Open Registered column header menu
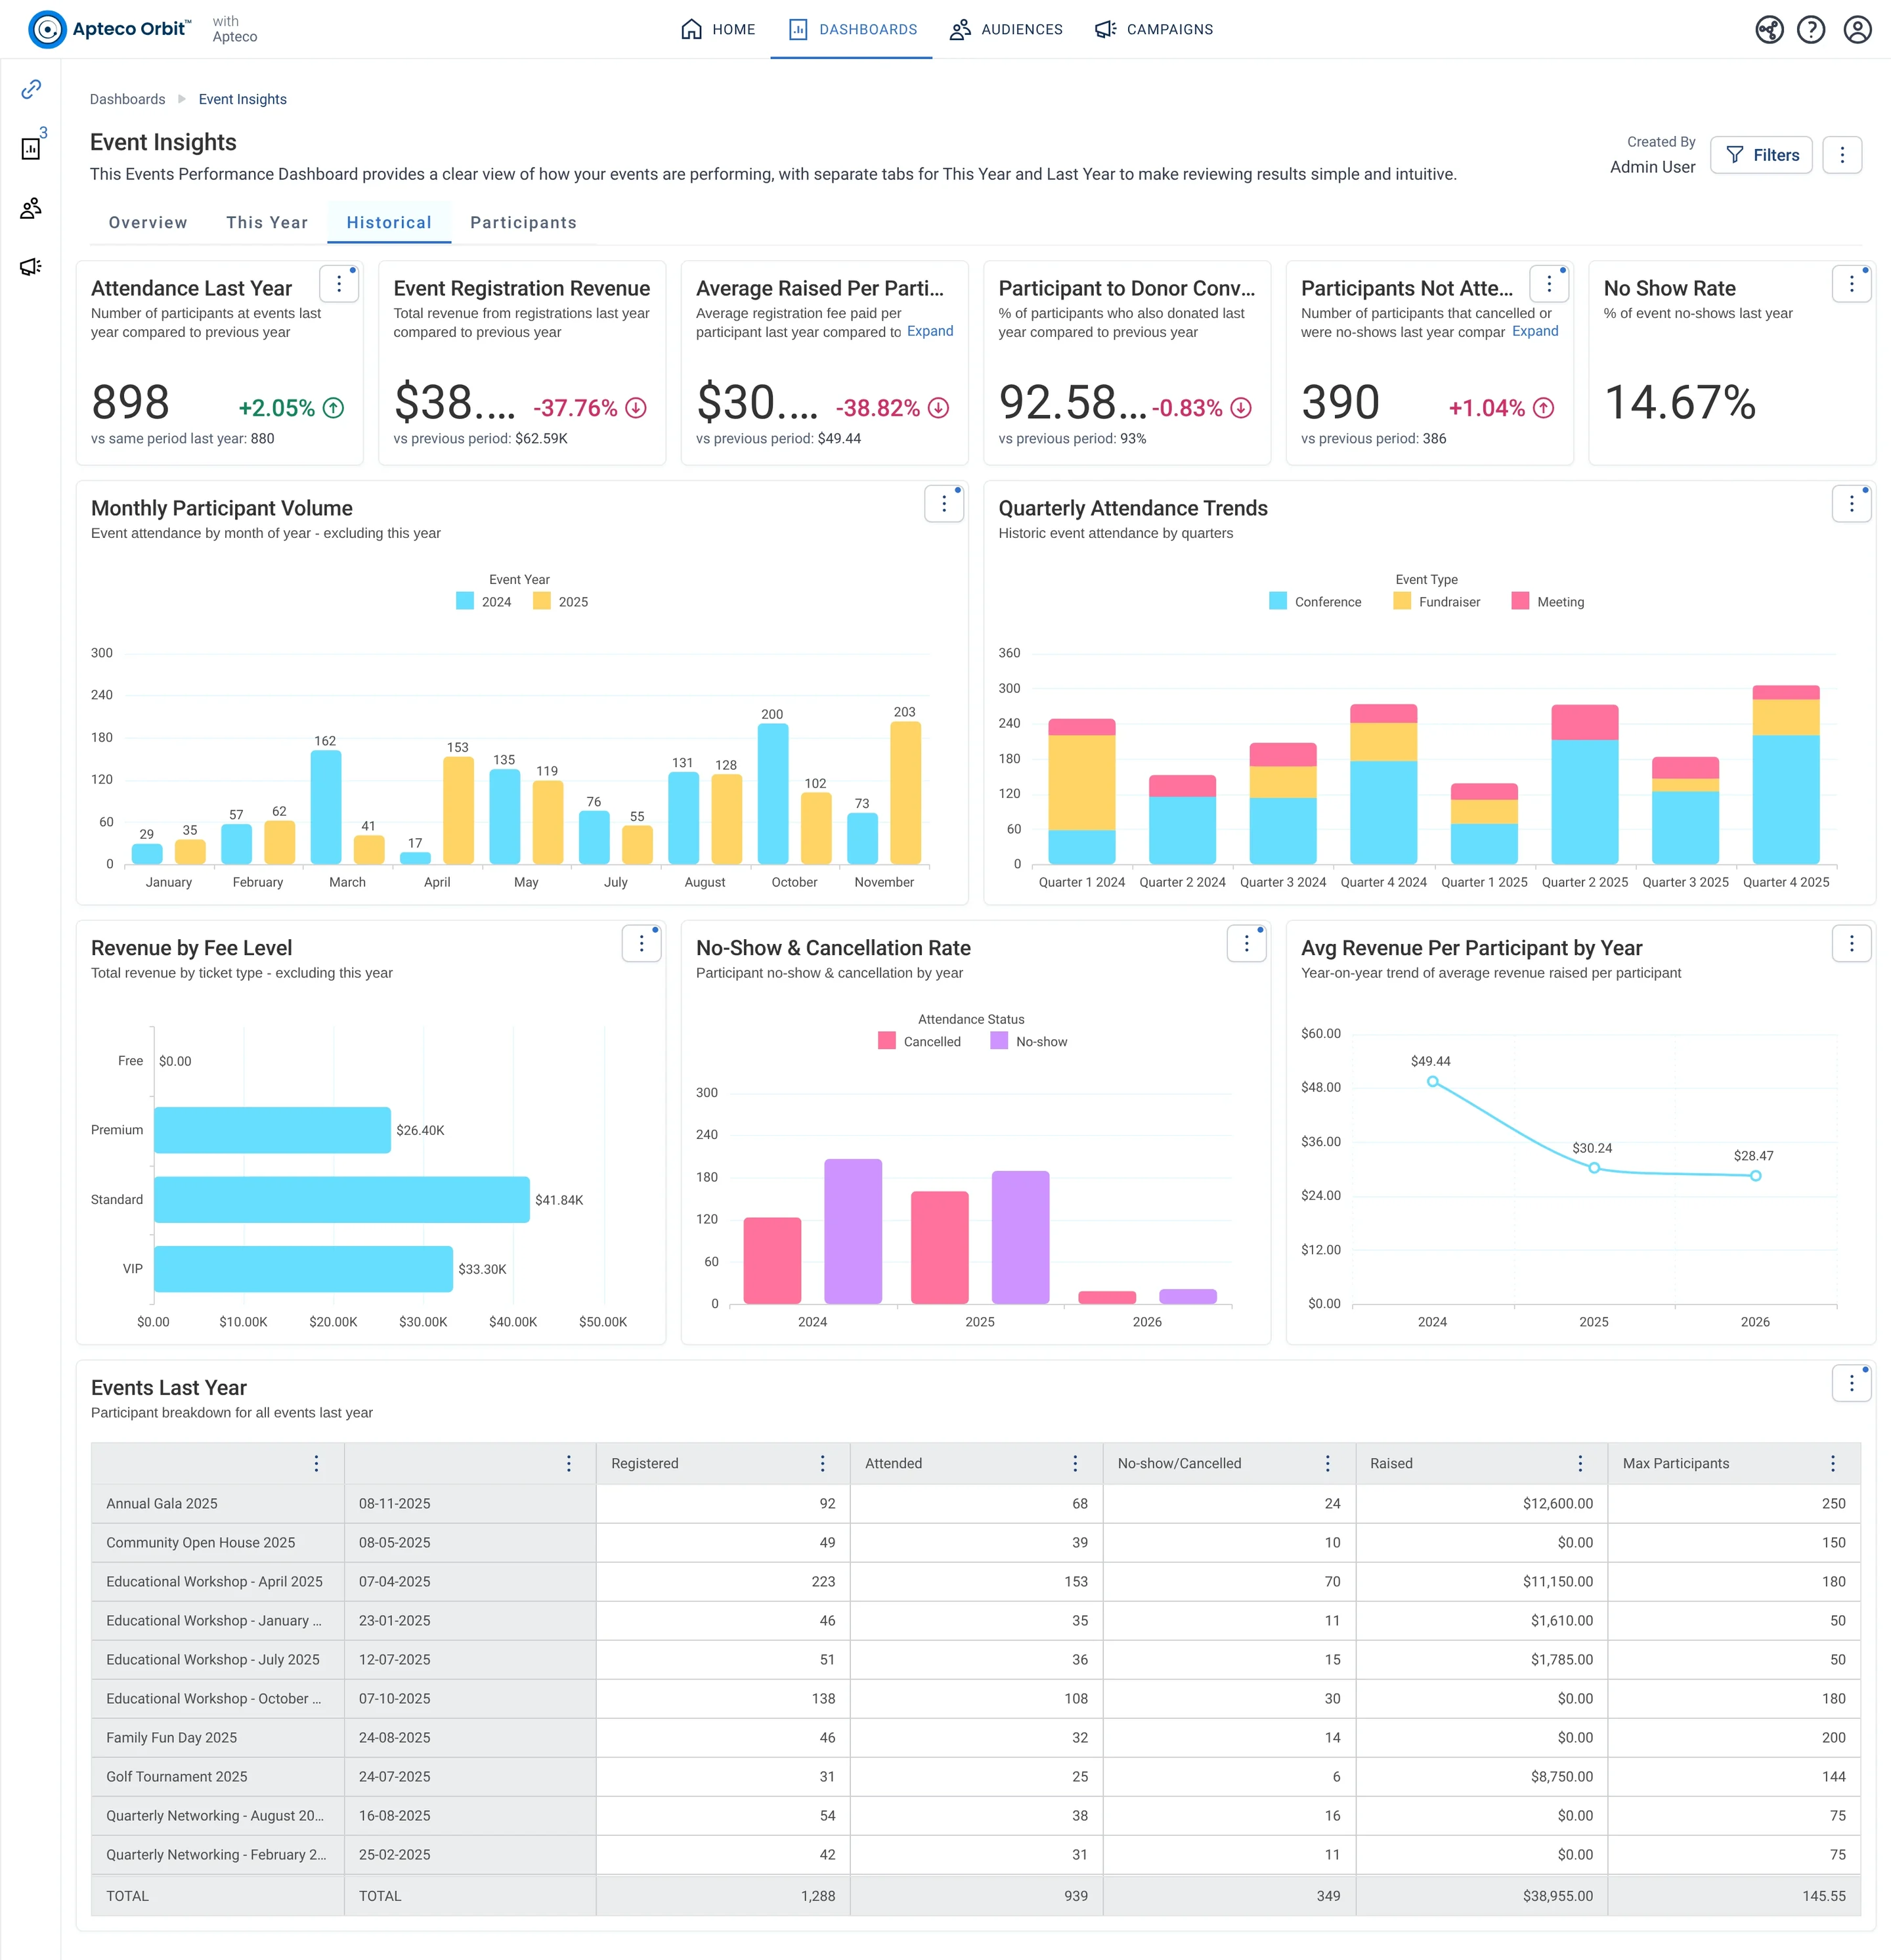The width and height of the screenshot is (1891, 1960). (823, 1463)
